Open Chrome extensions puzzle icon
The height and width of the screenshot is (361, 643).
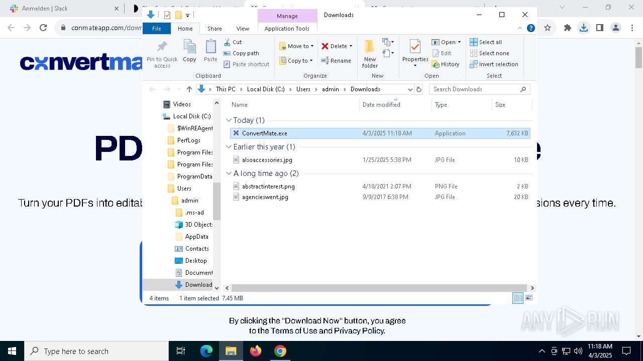pos(568,28)
